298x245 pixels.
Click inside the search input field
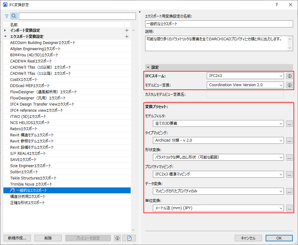pos(77,16)
